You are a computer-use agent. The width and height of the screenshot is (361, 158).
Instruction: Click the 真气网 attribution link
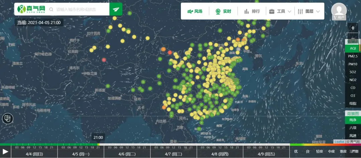(355, 142)
